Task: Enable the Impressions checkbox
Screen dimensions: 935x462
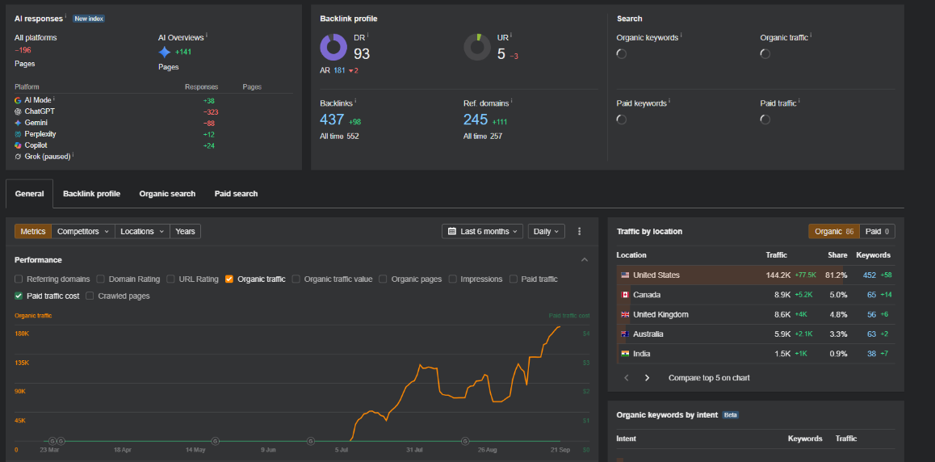Action: [453, 279]
